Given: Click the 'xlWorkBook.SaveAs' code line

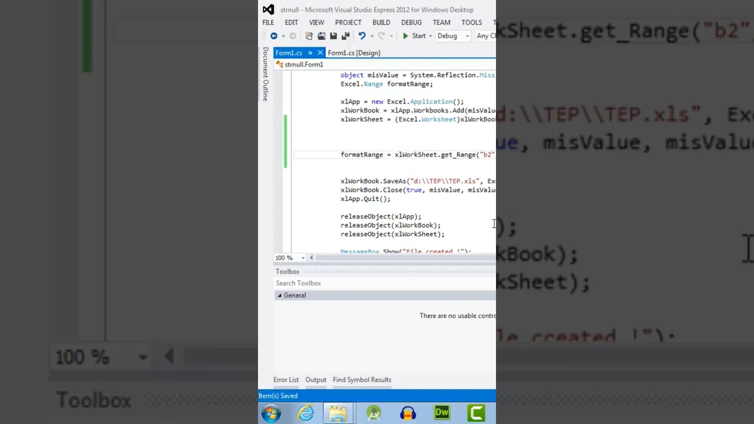Looking at the screenshot, I should tap(418, 181).
